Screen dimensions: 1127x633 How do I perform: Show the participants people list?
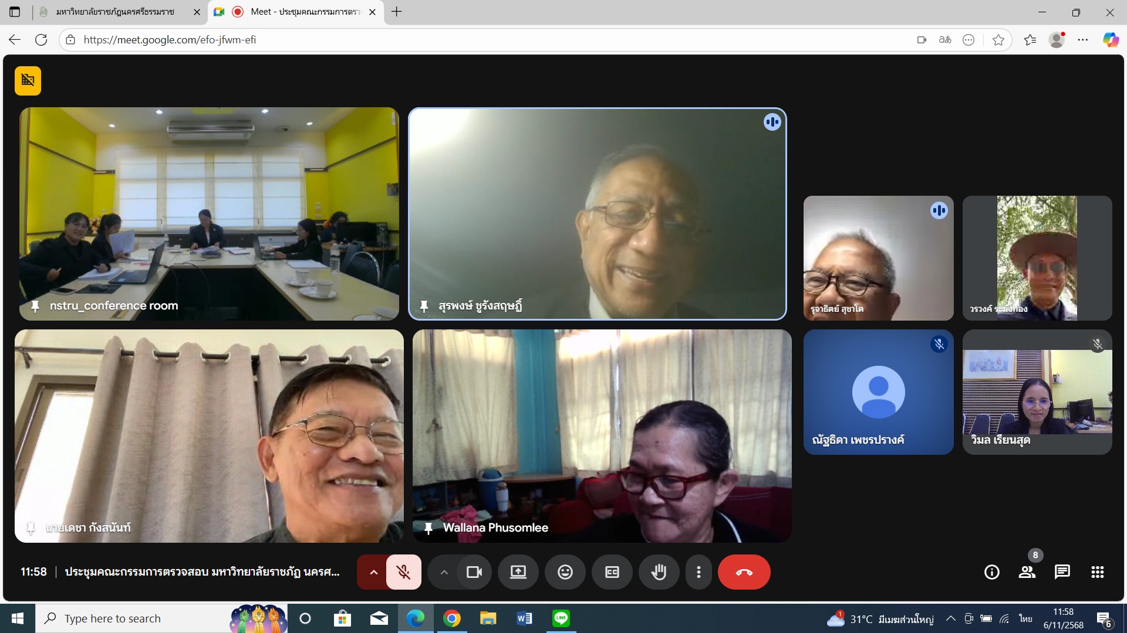tap(1027, 572)
